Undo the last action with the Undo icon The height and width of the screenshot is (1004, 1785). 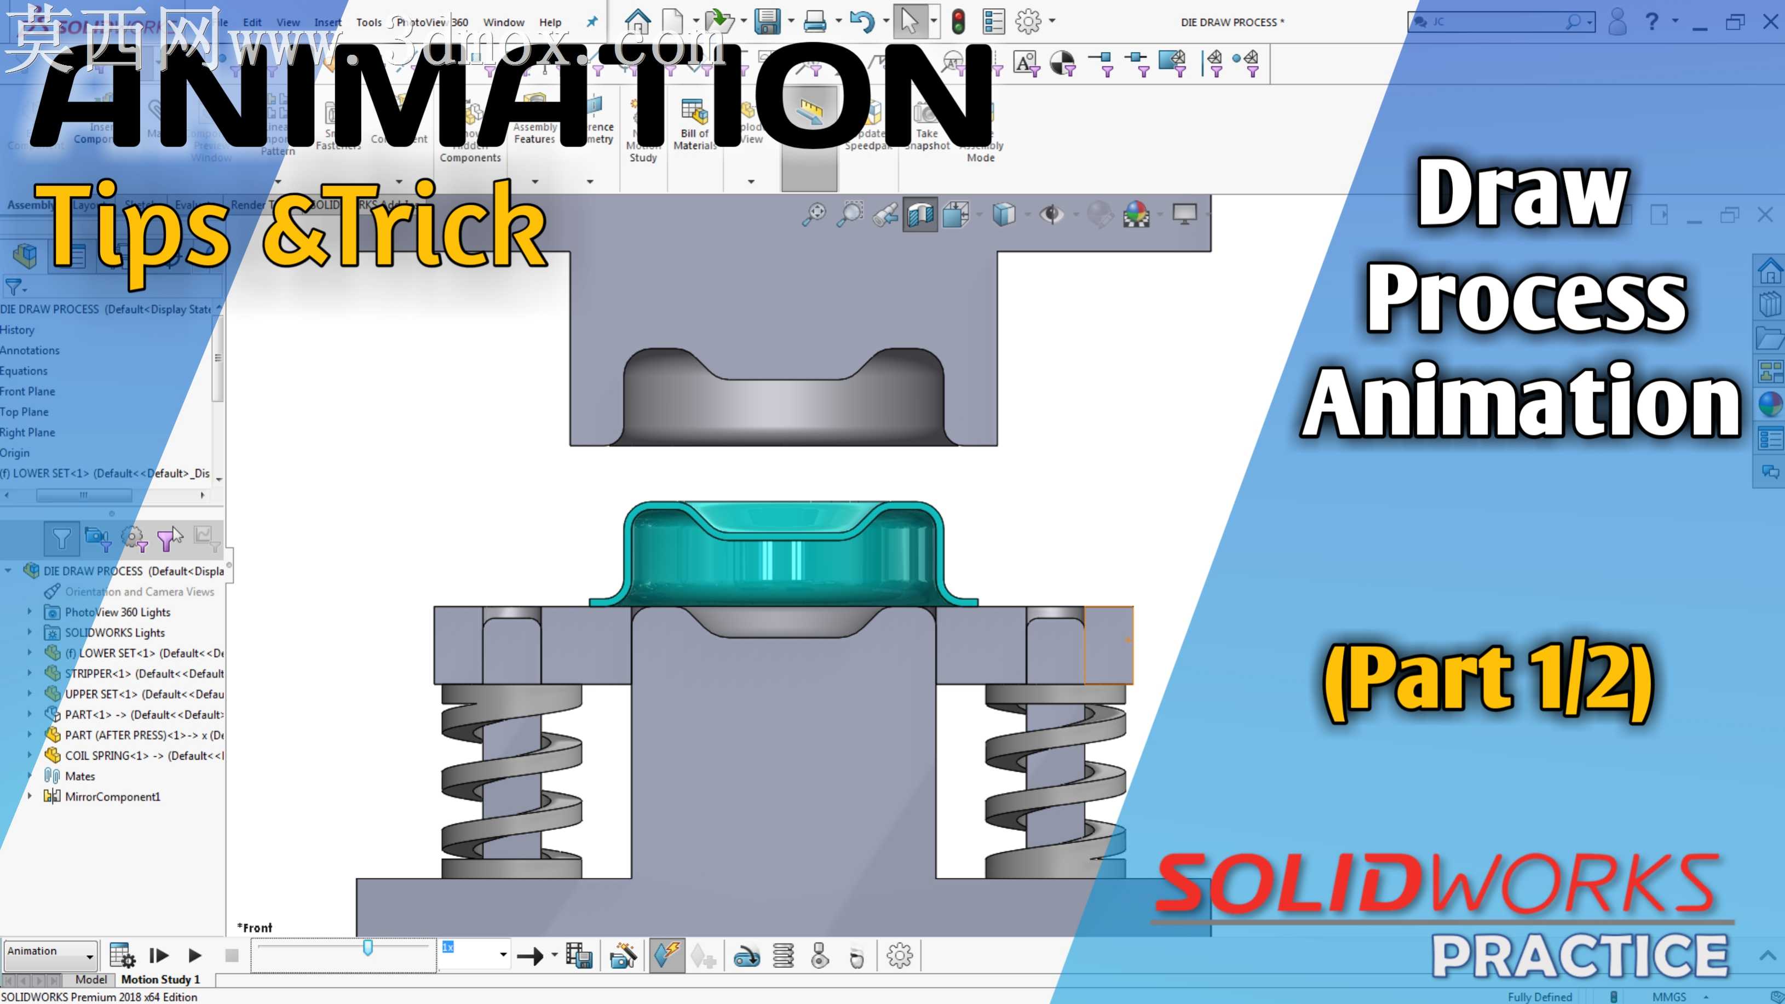click(x=862, y=21)
